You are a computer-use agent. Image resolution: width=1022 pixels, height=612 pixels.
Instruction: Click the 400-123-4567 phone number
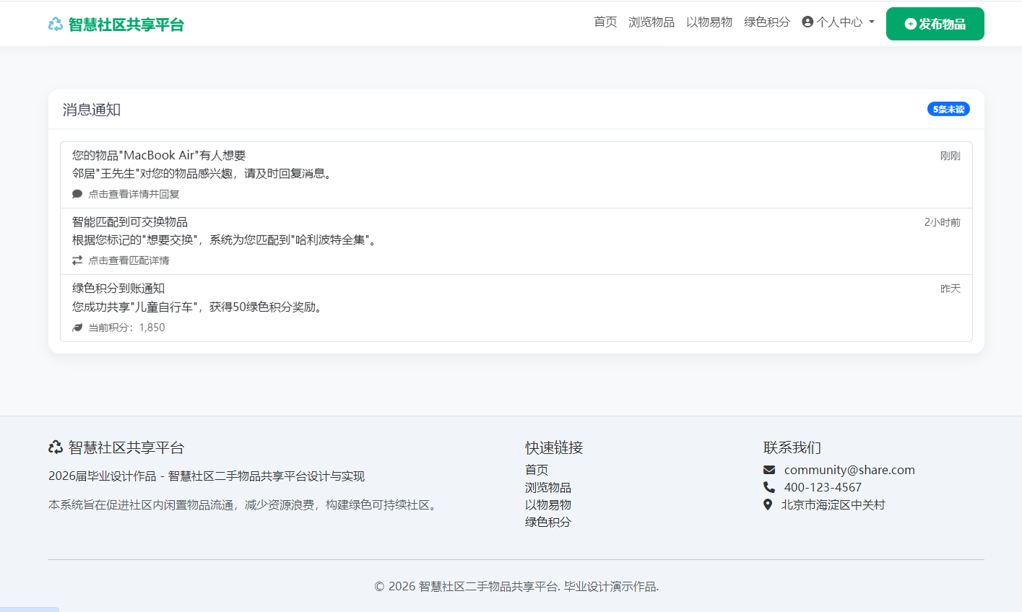(823, 487)
